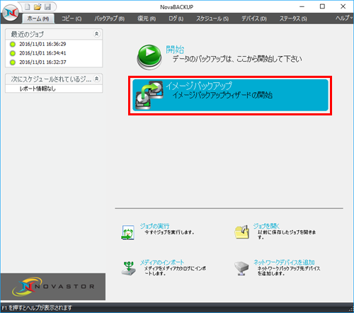Click the Open Job folder icon
The image size is (354, 313).
242,232
